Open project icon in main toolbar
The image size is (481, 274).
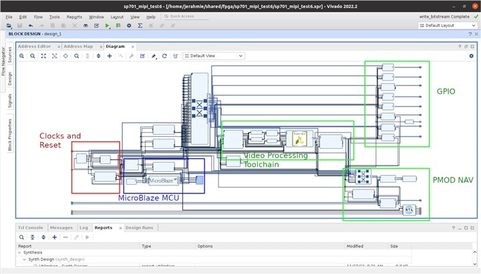click(x=9, y=26)
